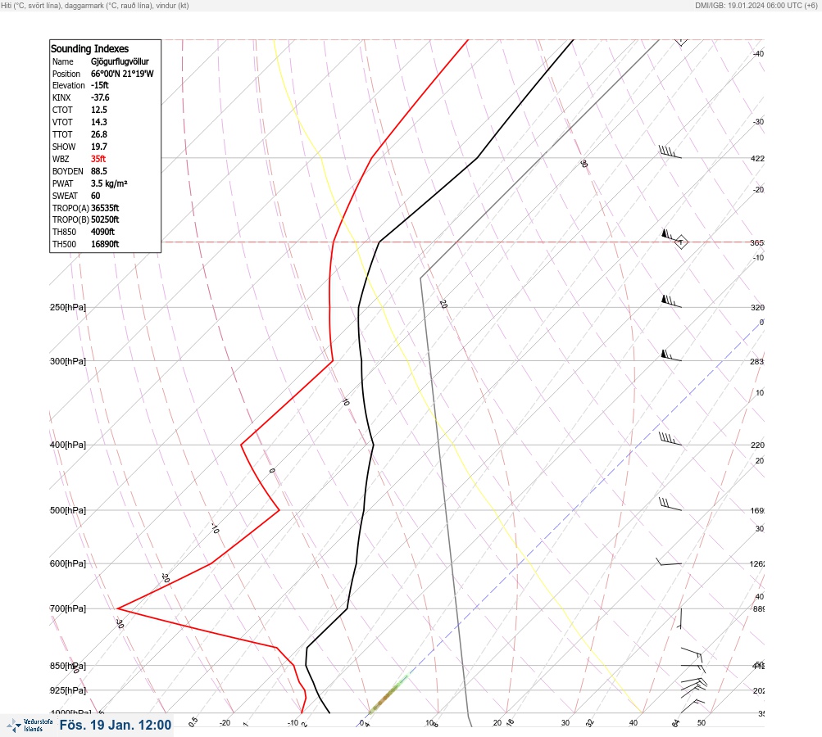Viewport: 822px width, 737px height.
Task: Click the red WBZ value '35ft'
Action: pos(98,159)
